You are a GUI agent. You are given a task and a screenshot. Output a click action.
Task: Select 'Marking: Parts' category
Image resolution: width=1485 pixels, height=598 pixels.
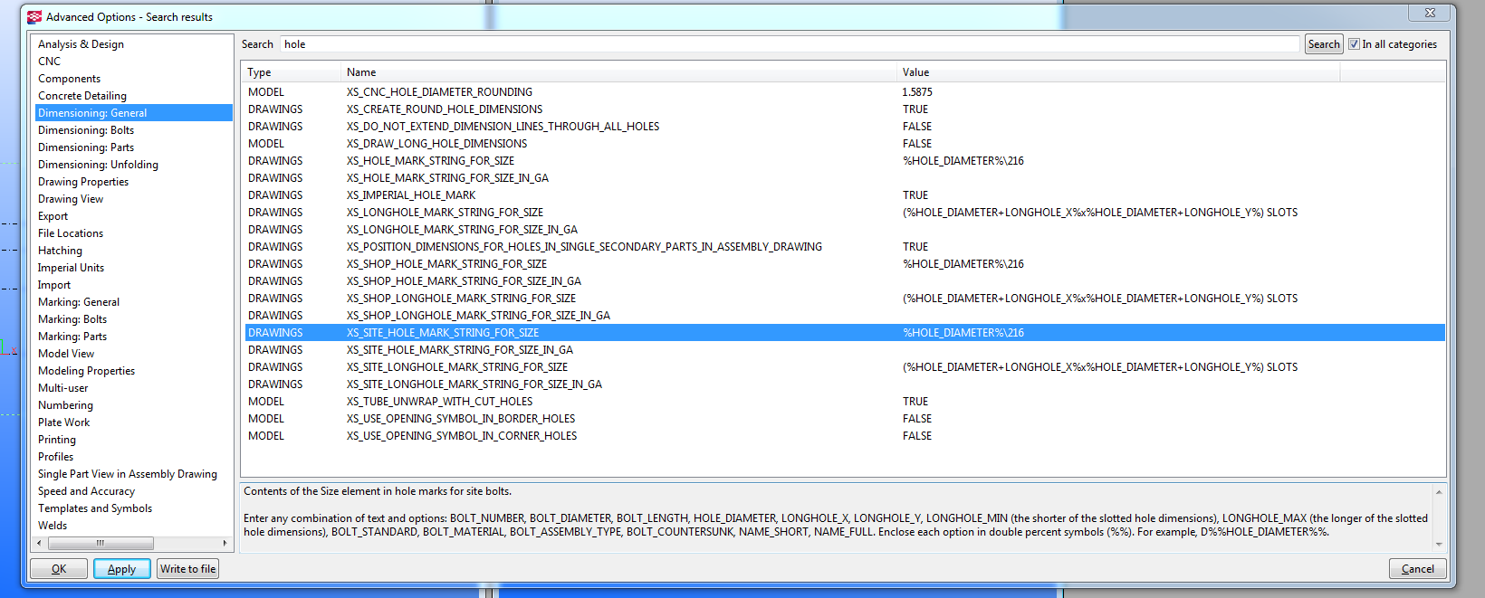pyautogui.click(x=72, y=337)
